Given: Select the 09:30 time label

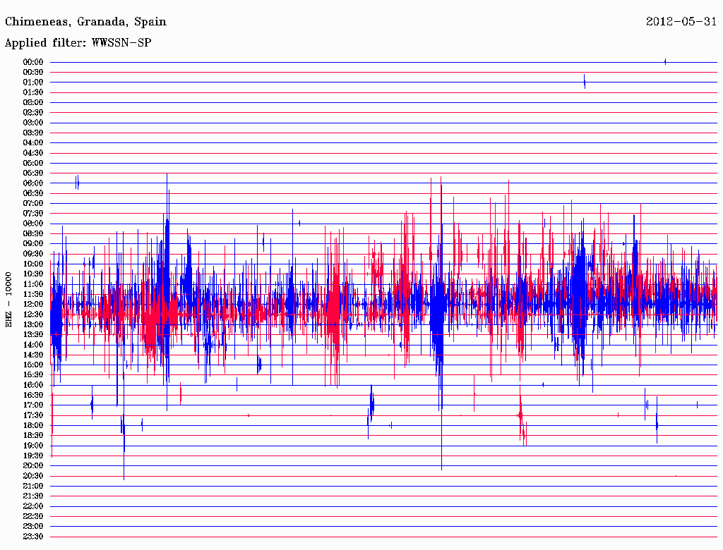Looking at the screenshot, I should [32, 255].
